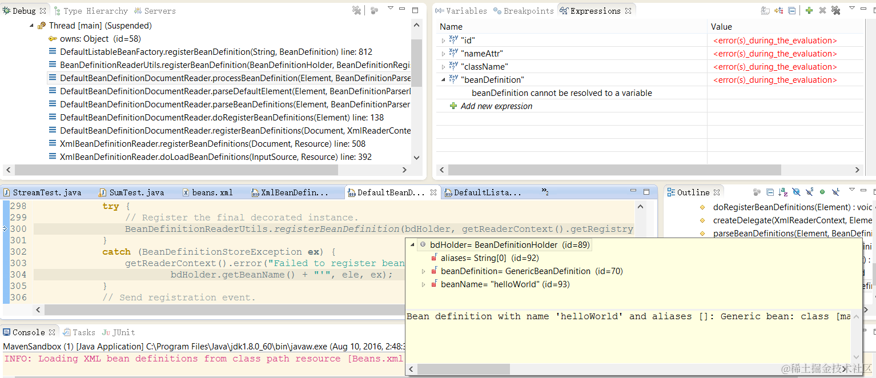Switch to the Type Hierarchy tab
Image resolution: width=876 pixels, height=378 pixels.
pos(90,11)
